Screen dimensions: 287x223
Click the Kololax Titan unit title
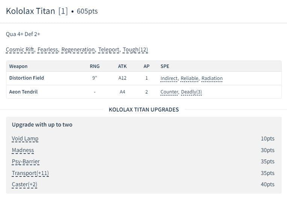pyautogui.click(x=30, y=11)
